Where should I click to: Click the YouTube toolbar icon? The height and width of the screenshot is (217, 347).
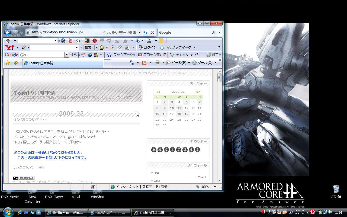[70, 41]
